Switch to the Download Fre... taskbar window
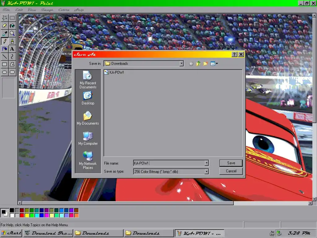Viewport: 317px width, 238px height. point(48,233)
